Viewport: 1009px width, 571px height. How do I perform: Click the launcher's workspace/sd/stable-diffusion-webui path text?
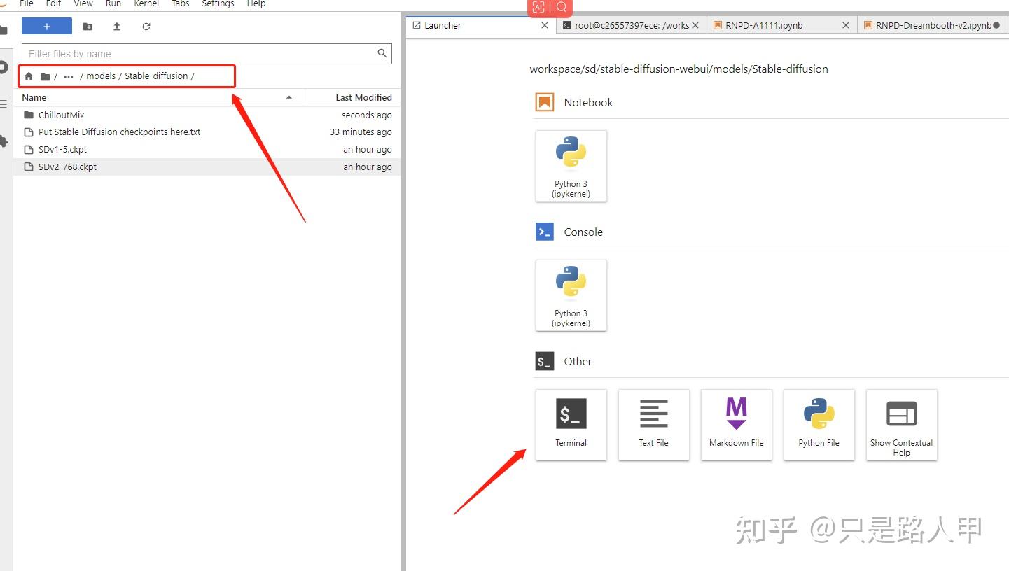[679, 69]
